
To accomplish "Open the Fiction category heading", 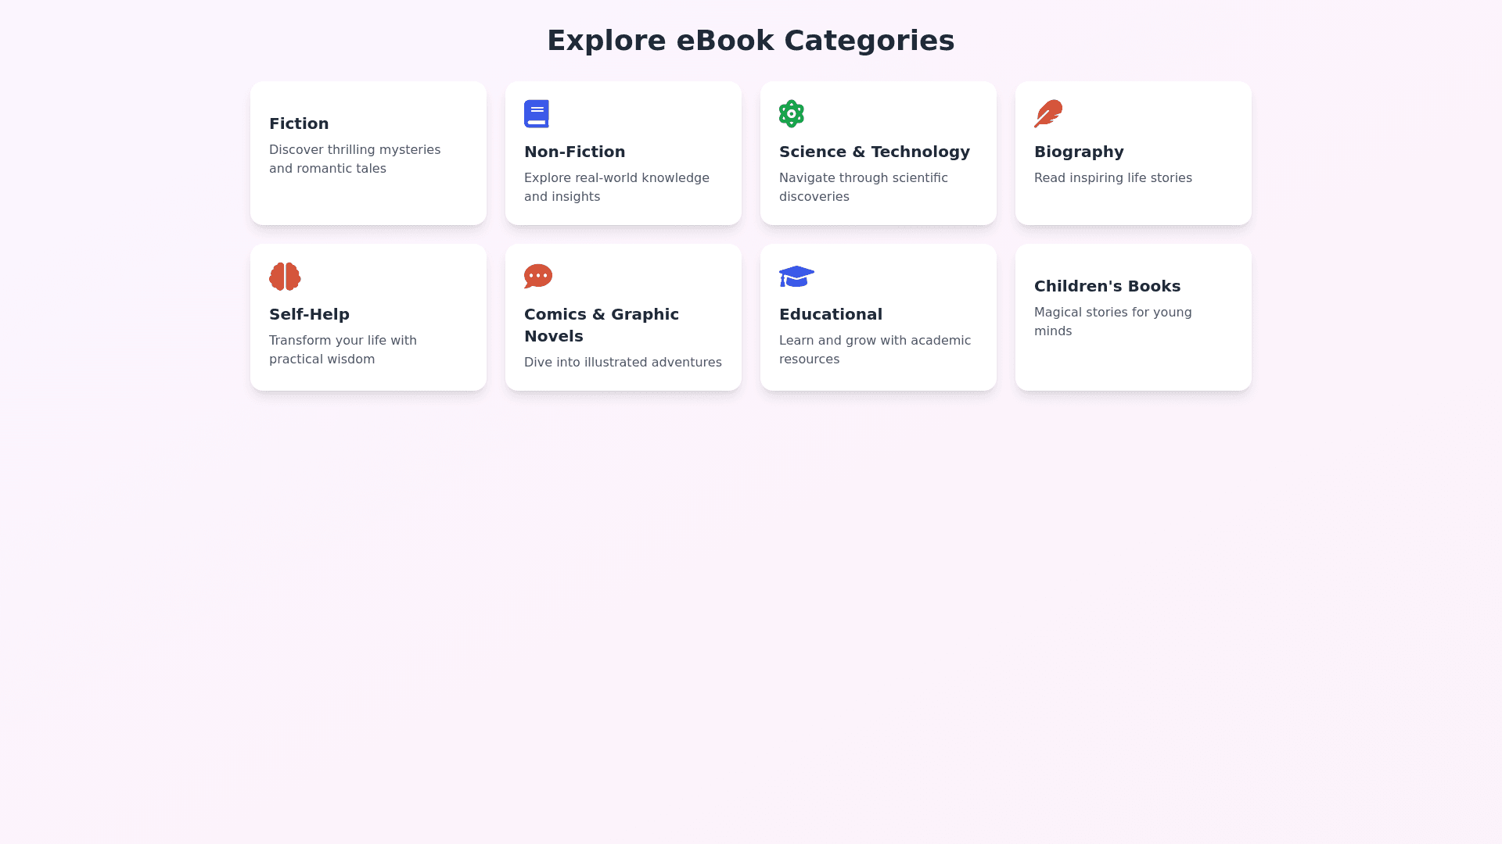I will click(x=299, y=123).
